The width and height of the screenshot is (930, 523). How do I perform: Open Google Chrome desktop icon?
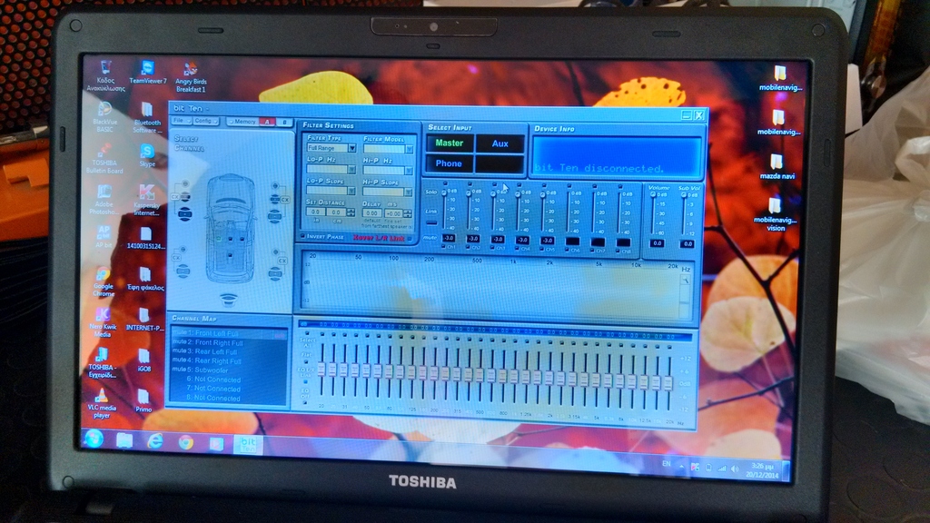tap(104, 282)
